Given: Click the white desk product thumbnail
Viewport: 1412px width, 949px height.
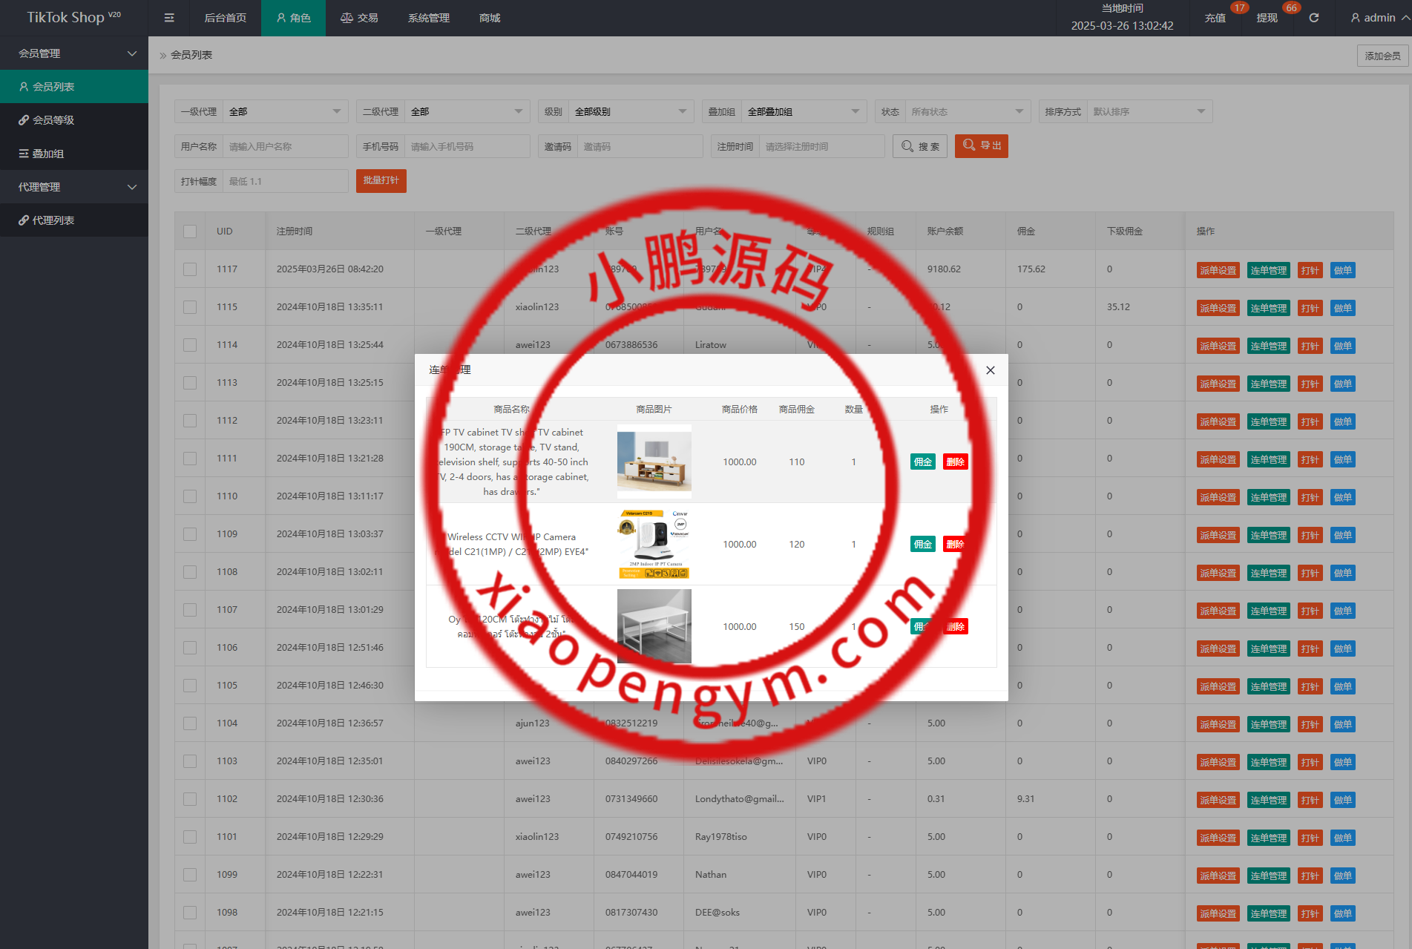Looking at the screenshot, I should (x=654, y=626).
